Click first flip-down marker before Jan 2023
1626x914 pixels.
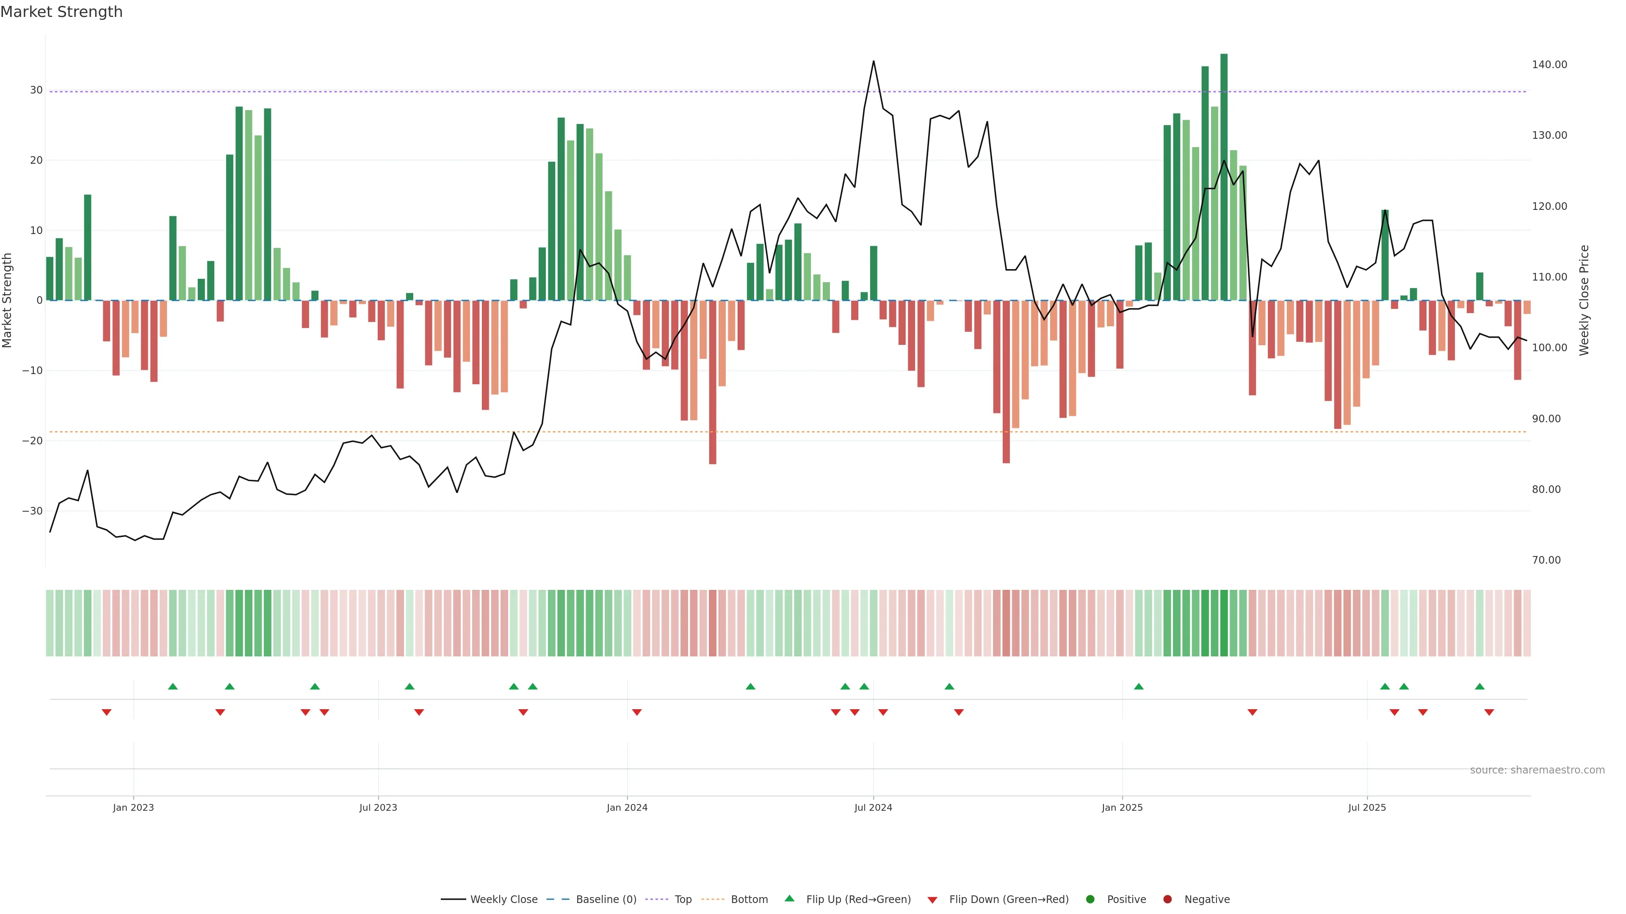(x=107, y=712)
